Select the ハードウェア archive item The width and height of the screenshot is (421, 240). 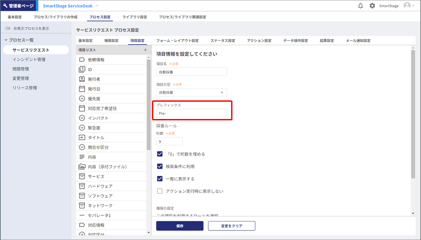[100, 186]
